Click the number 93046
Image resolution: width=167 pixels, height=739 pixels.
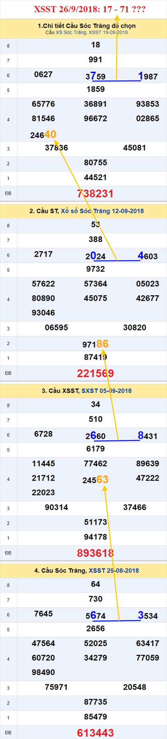(x=43, y=313)
